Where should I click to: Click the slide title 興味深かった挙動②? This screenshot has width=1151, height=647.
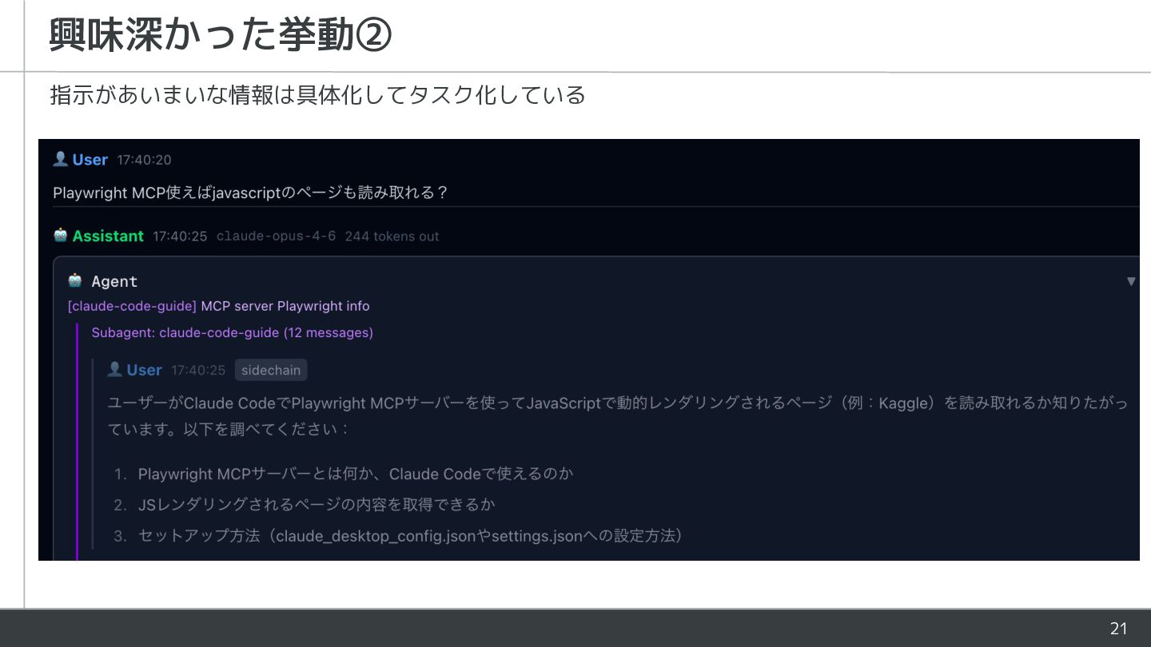point(220,35)
